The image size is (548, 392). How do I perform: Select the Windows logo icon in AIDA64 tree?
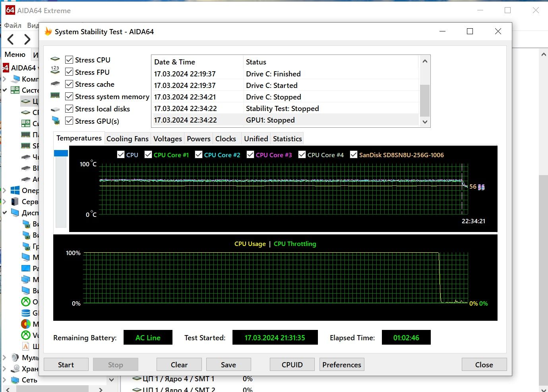15,190
